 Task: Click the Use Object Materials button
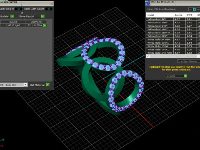click(188, 61)
